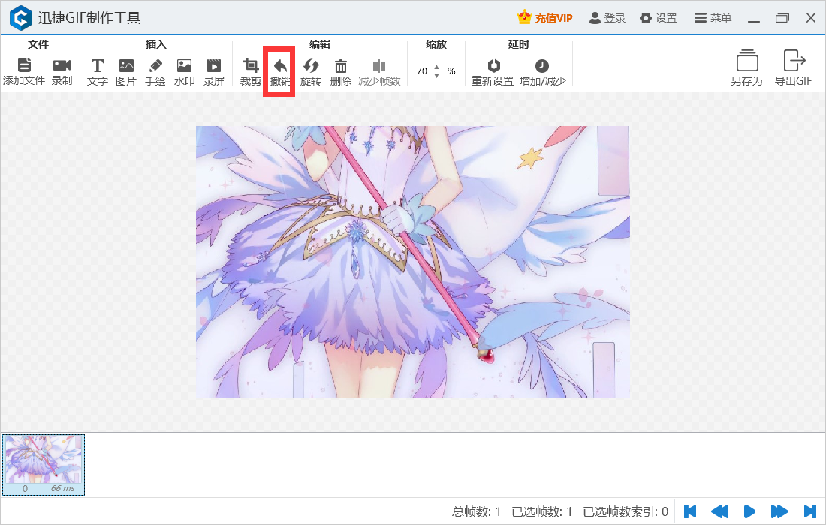Click the 重新设置 delay reset icon
826x525 pixels.
coord(493,65)
